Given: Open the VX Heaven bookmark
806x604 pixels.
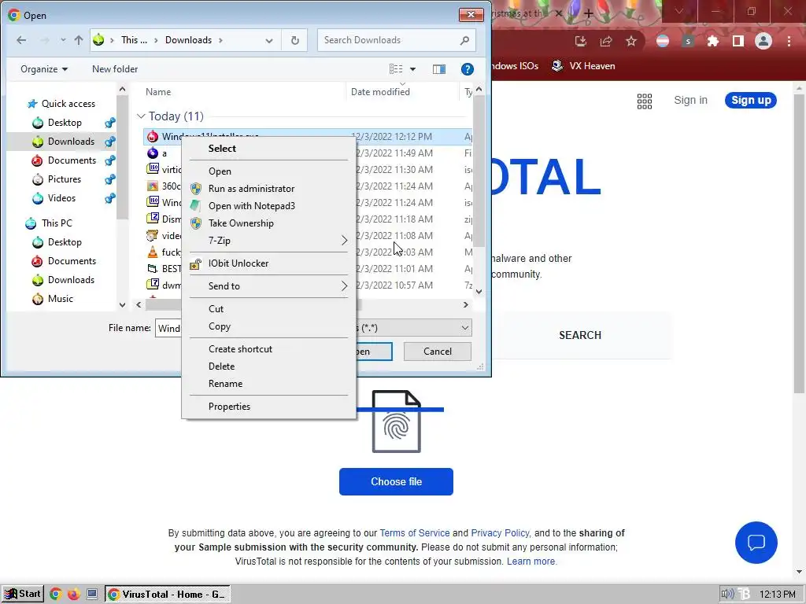Looking at the screenshot, I should click(583, 66).
